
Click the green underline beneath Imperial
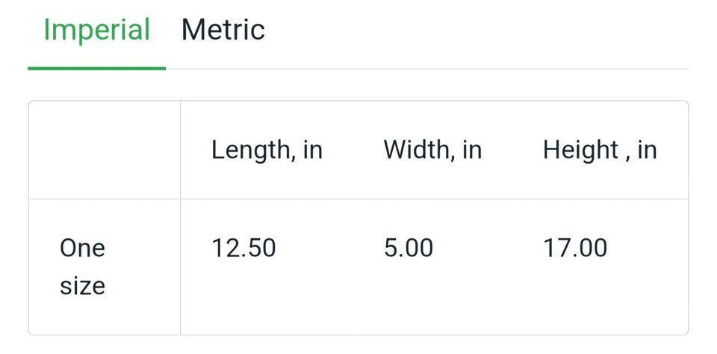pos(96,68)
